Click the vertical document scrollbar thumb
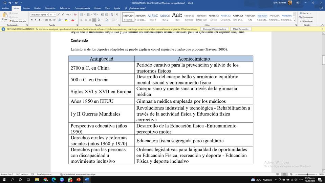This screenshot has height=183, width=325. click(x=323, y=60)
